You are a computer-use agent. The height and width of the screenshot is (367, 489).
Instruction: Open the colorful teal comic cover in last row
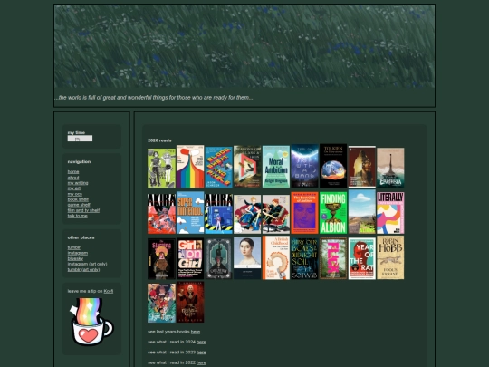(161, 303)
